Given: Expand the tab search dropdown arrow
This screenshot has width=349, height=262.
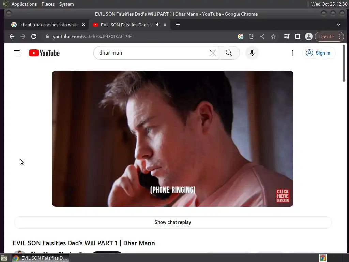Looking at the screenshot, I should (338, 25).
